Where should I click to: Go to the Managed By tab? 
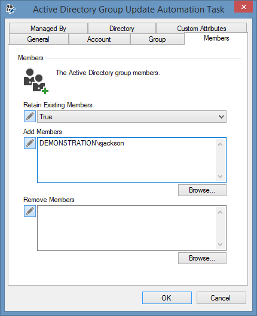click(x=48, y=29)
